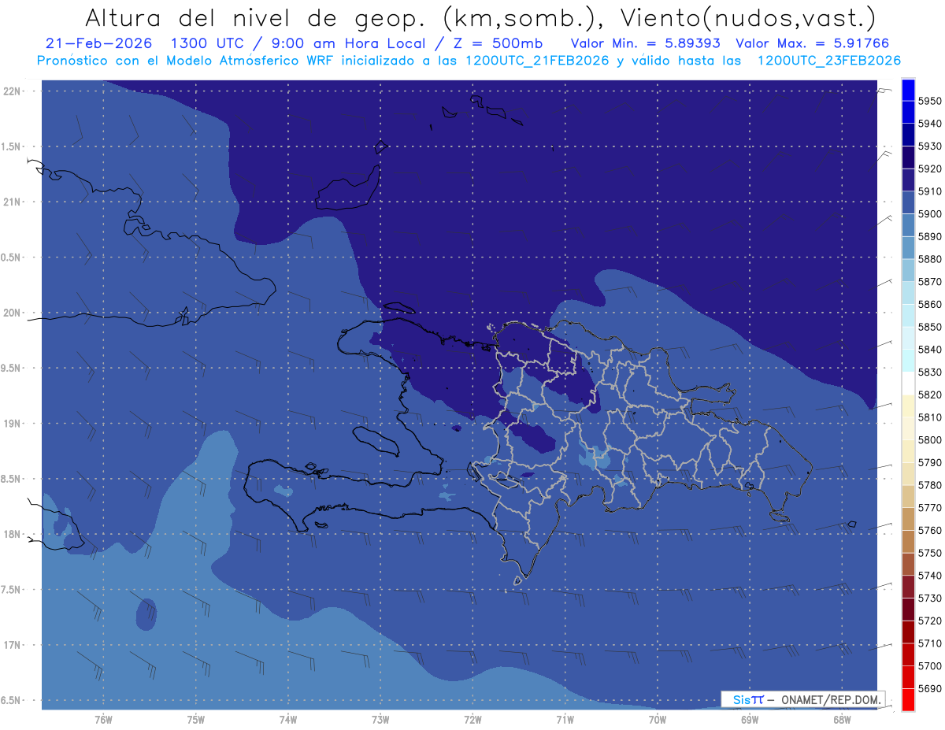Image resolution: width=945 pixels, height=730 pixels.
Task: Click the '5910' legend value
Action: point(930,191)
